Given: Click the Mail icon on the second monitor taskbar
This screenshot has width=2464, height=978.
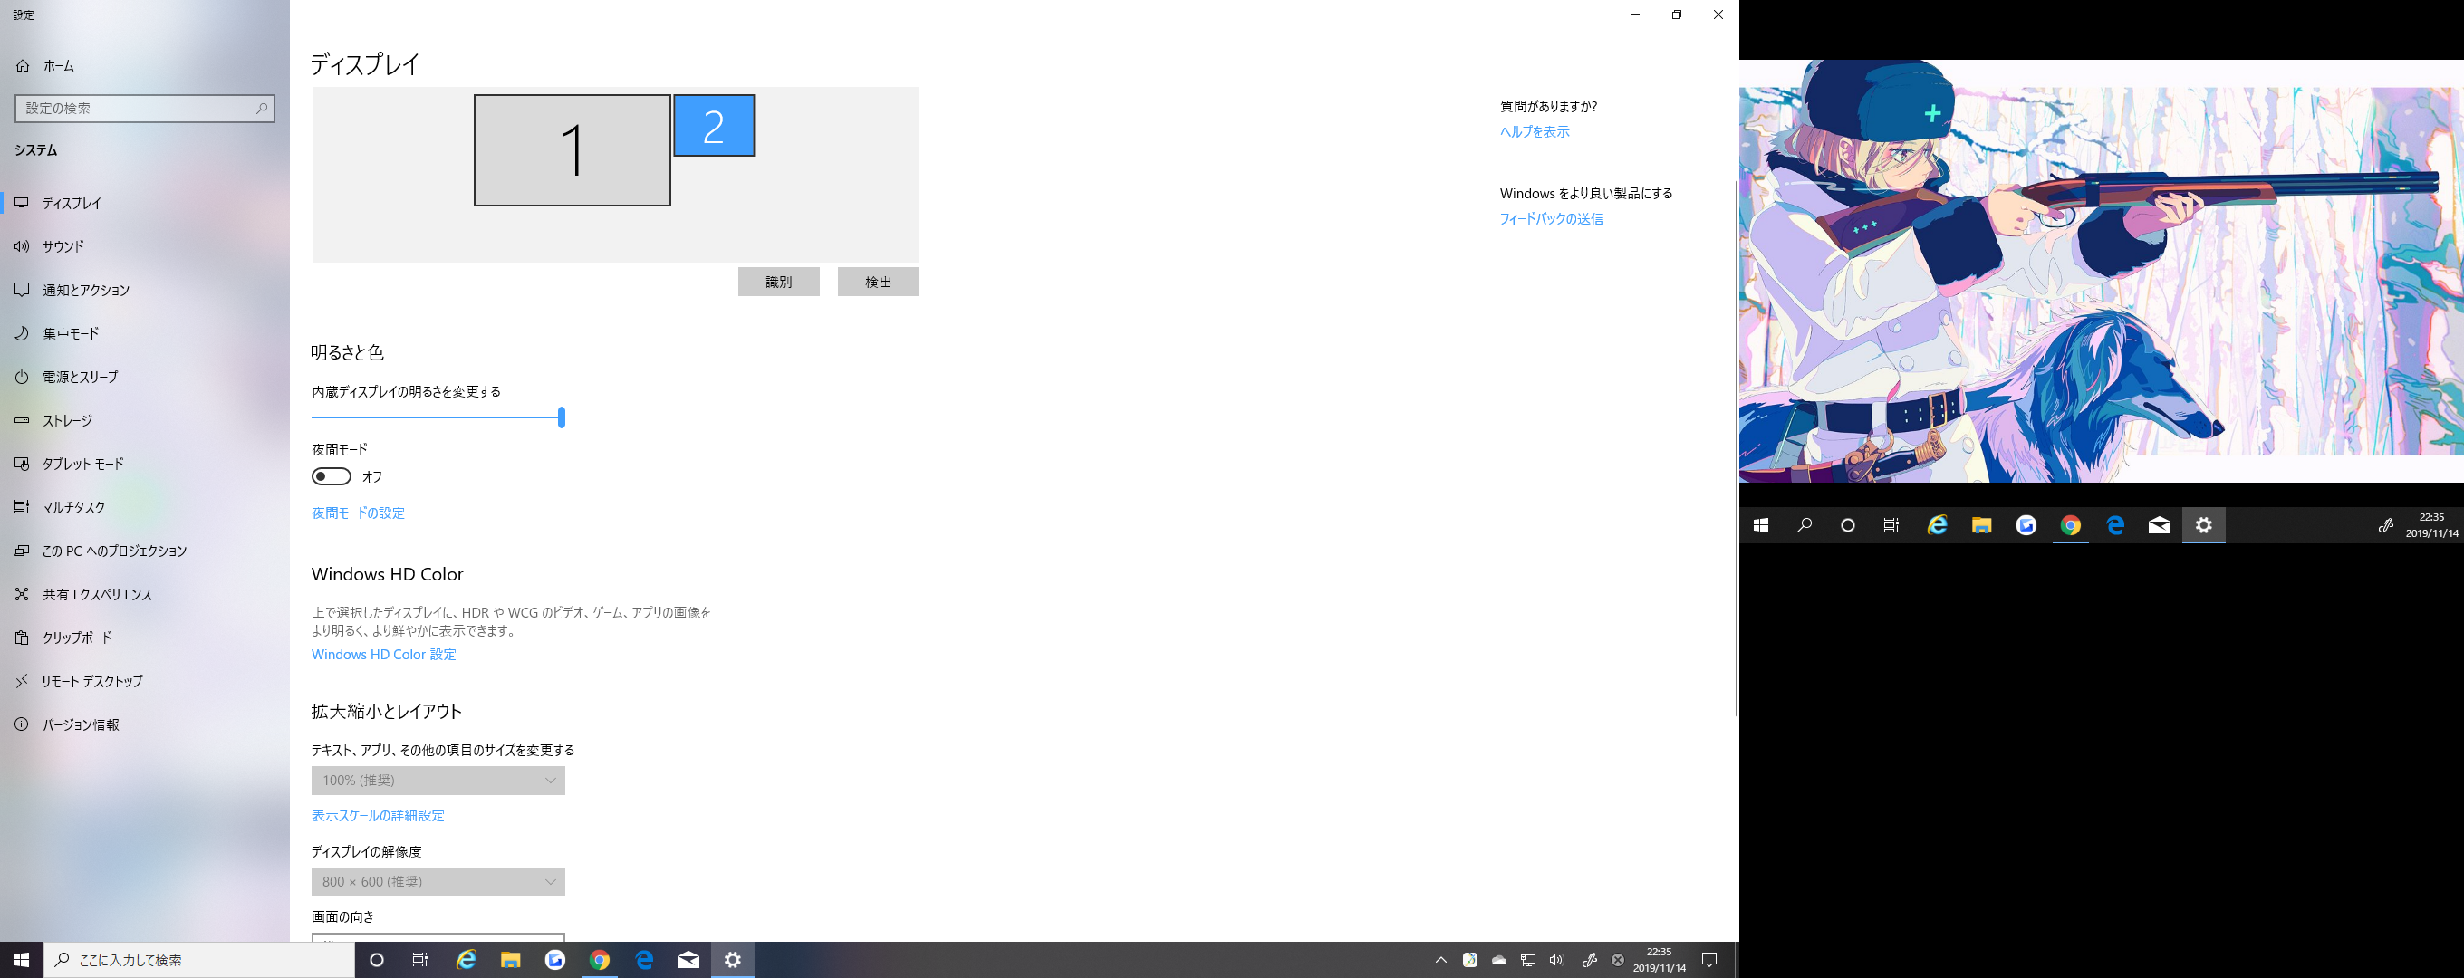Looking at the screenshot, I should coord(2159,525).
